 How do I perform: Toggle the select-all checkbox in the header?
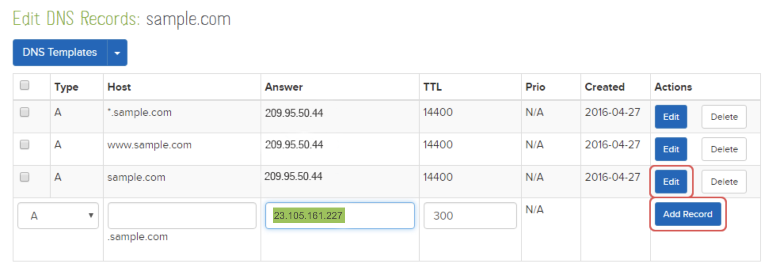pos(25,85)
